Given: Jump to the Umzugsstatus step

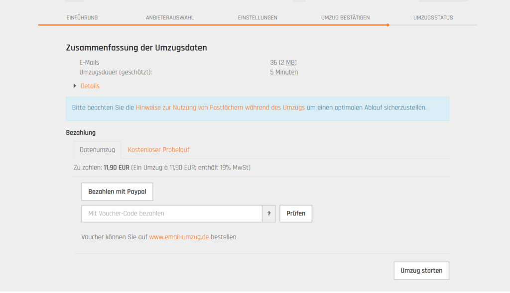Looking at the screenshot, I should point(433,17).
